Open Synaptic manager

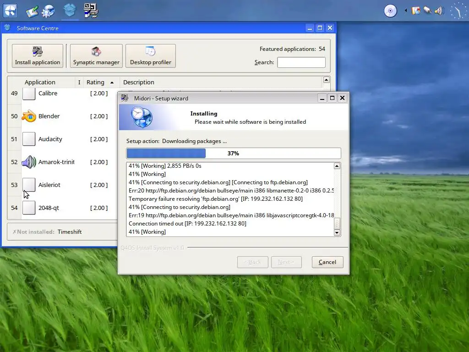point(96,55)
